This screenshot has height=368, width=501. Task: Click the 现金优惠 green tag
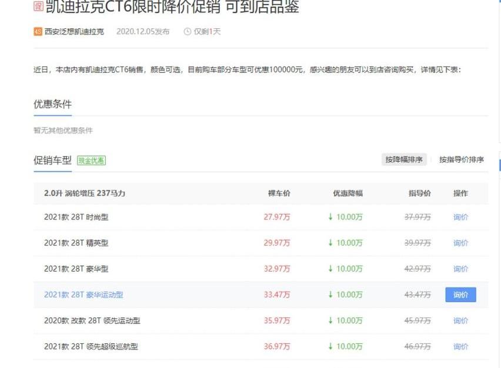(91, 160)
